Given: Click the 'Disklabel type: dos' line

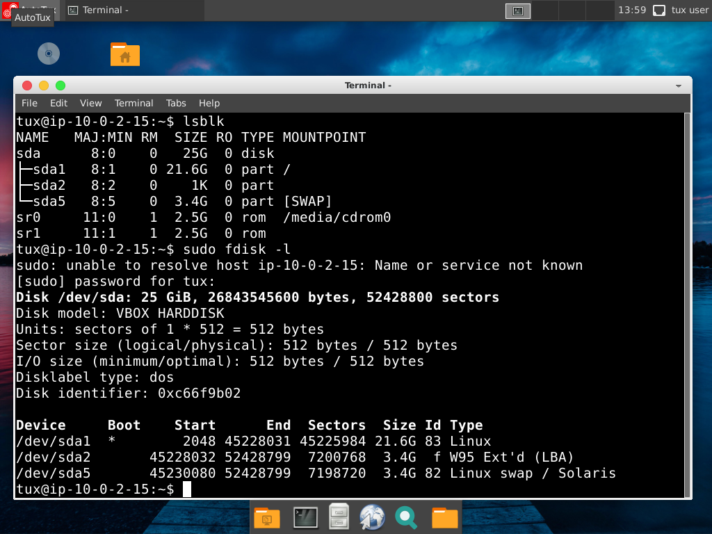Looking at the screenshot, I should (x=95, y=378).
